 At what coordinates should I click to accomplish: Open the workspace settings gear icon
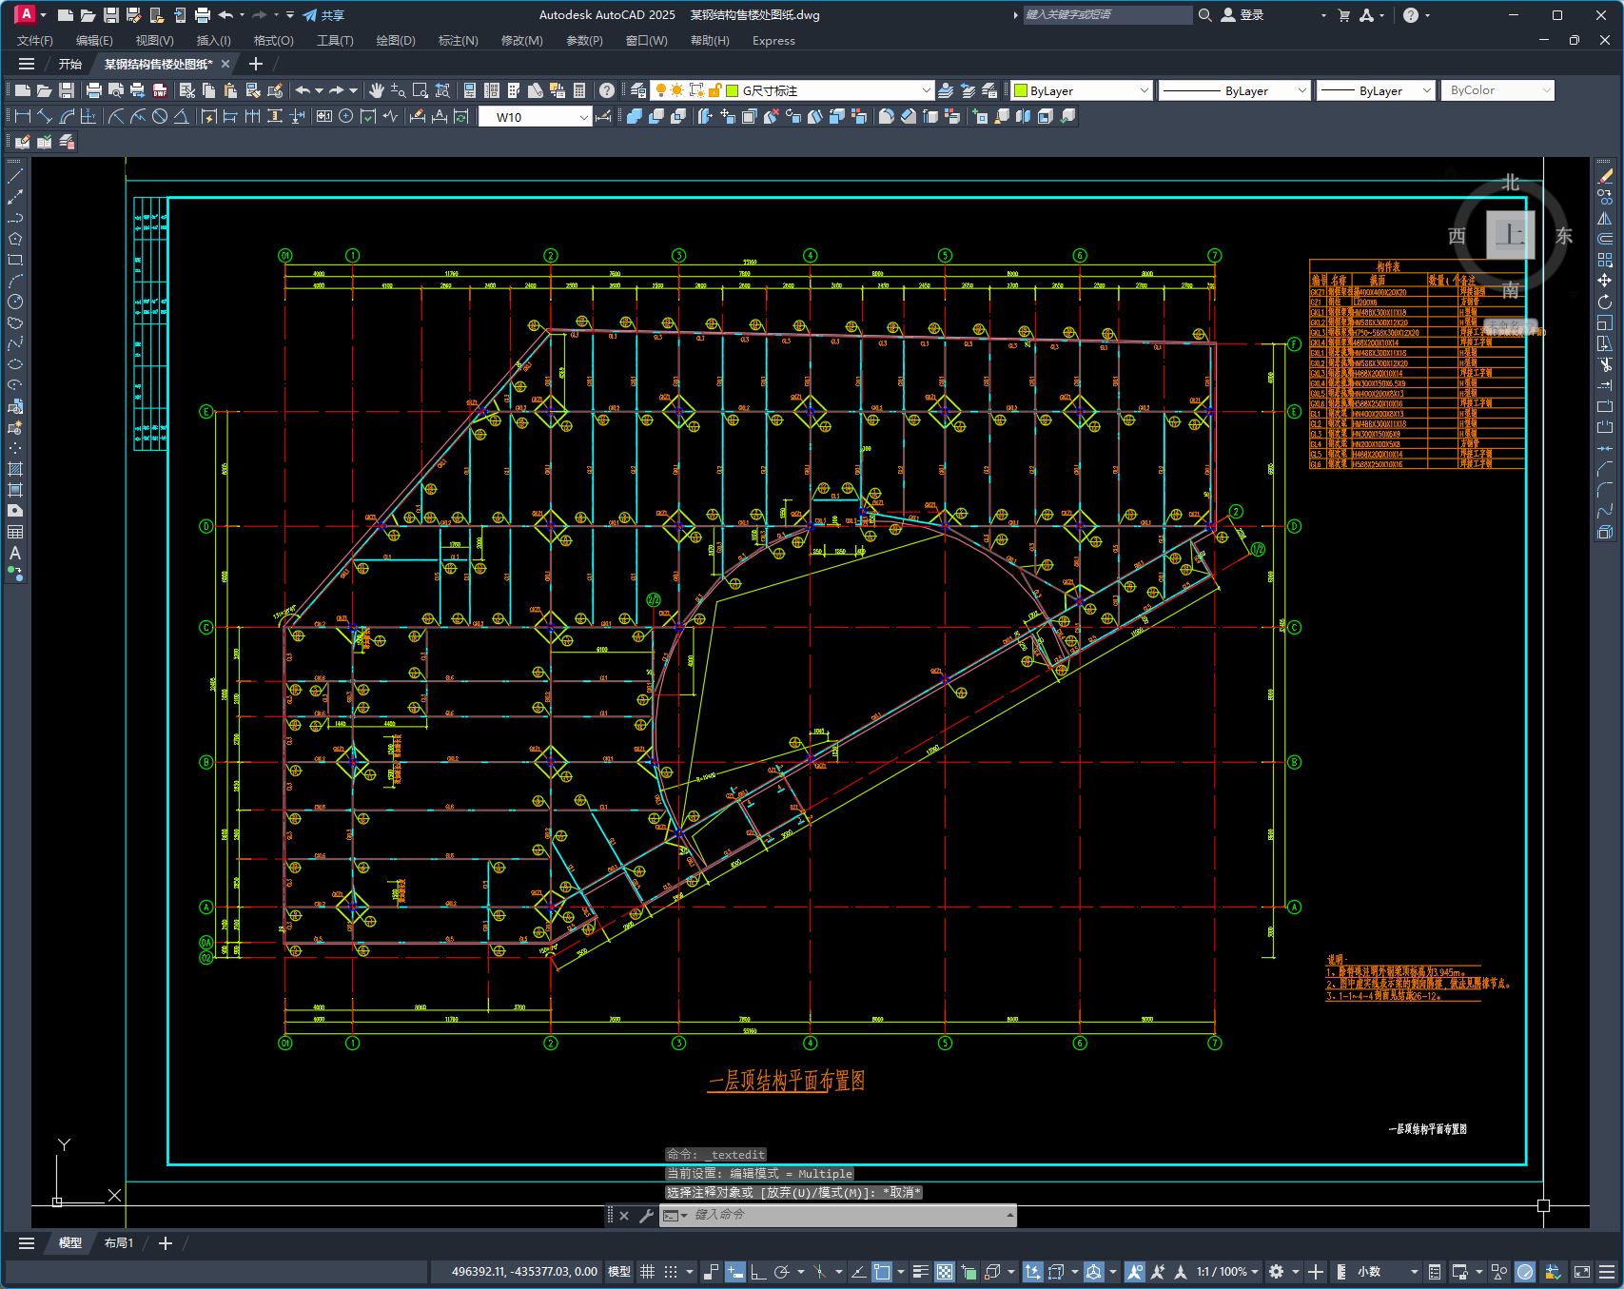(1277, 1272)
